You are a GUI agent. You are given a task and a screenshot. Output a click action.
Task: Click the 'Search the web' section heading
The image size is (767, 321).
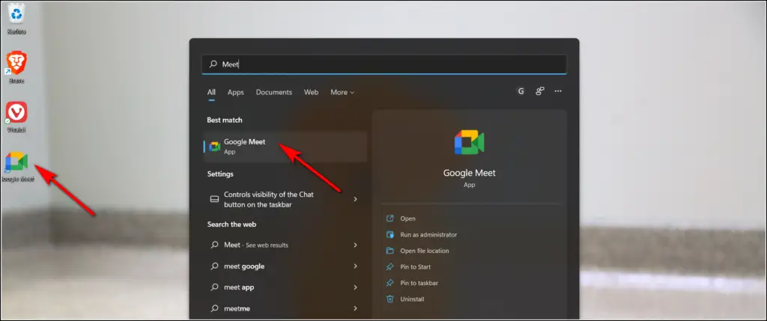click(231, 224)
